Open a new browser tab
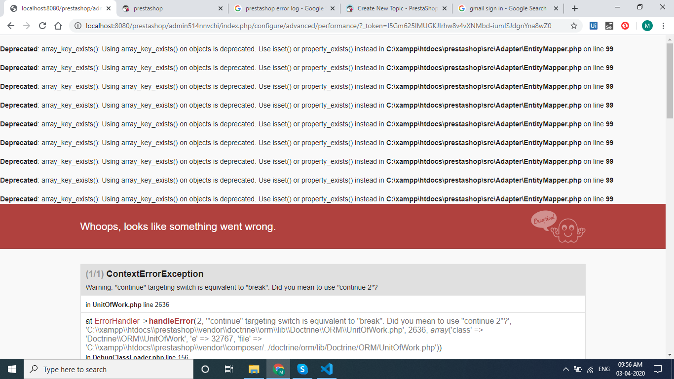Screen dimensions: 674x379 [x=575, y=8]
